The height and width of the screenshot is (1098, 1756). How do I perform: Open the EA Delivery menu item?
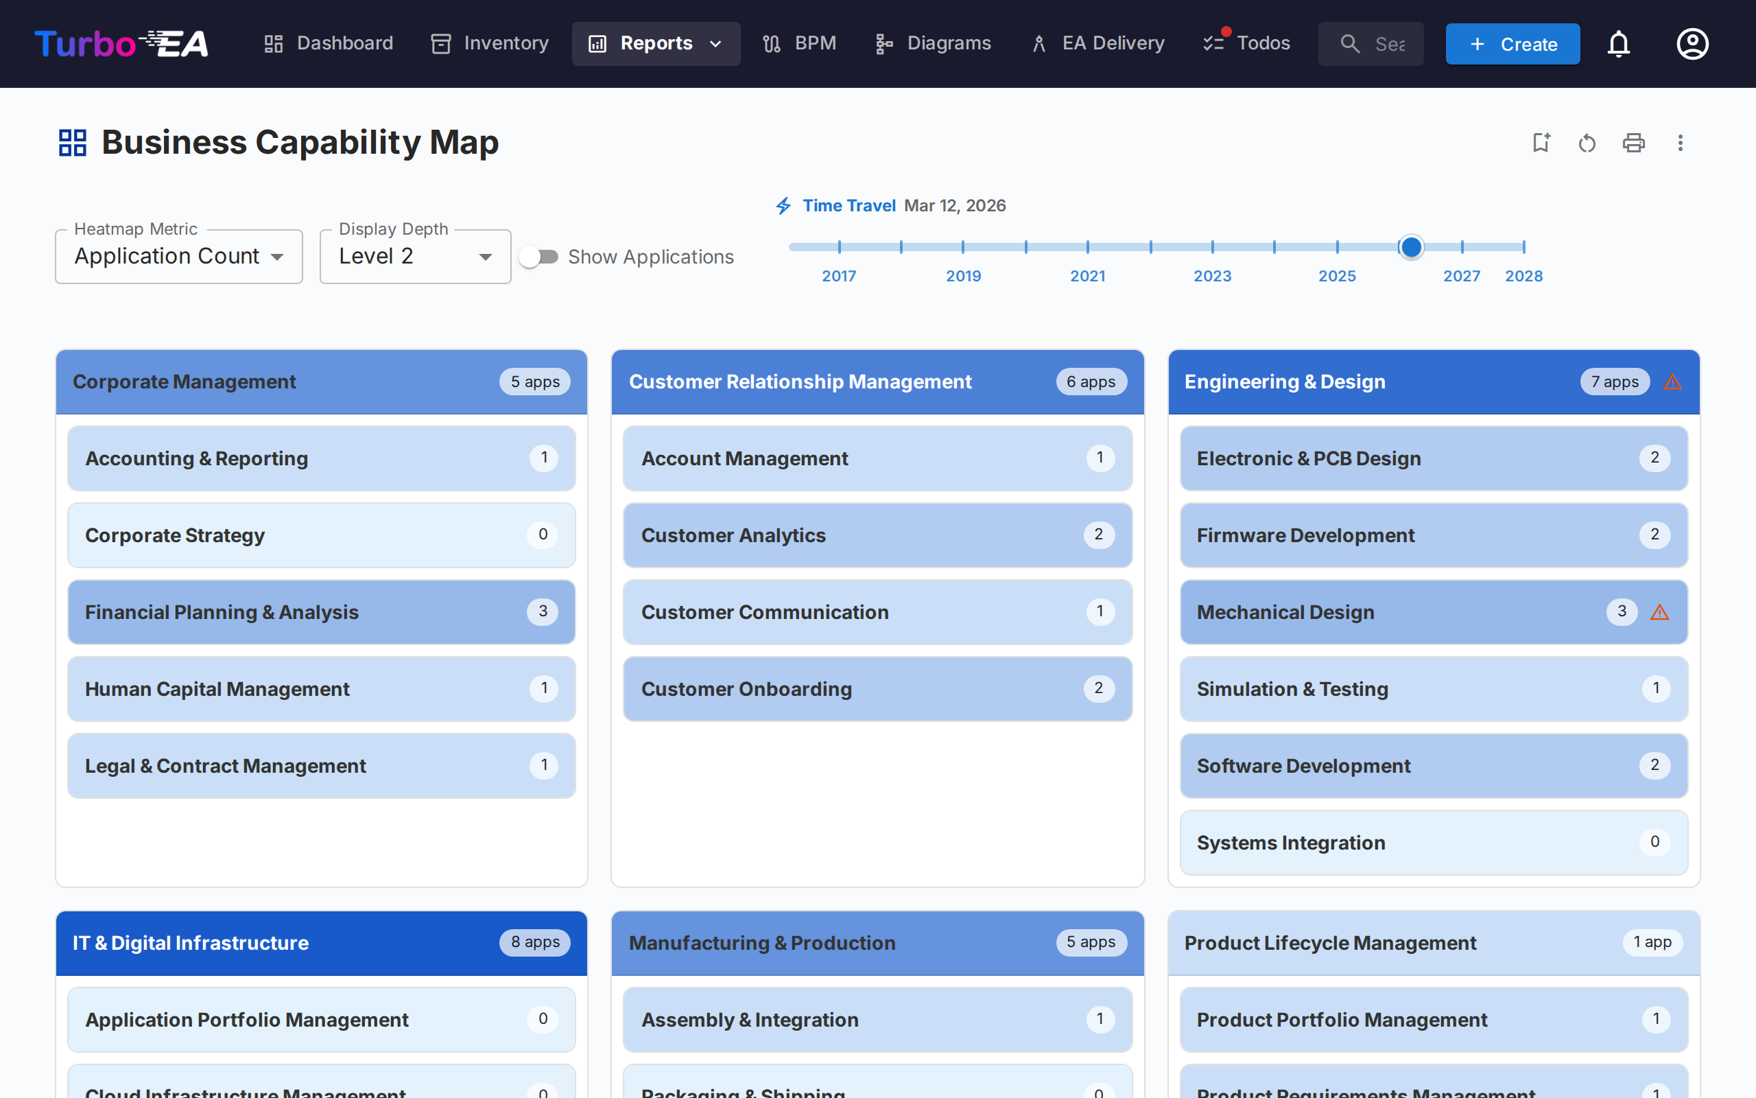[x=1096, y=43]
